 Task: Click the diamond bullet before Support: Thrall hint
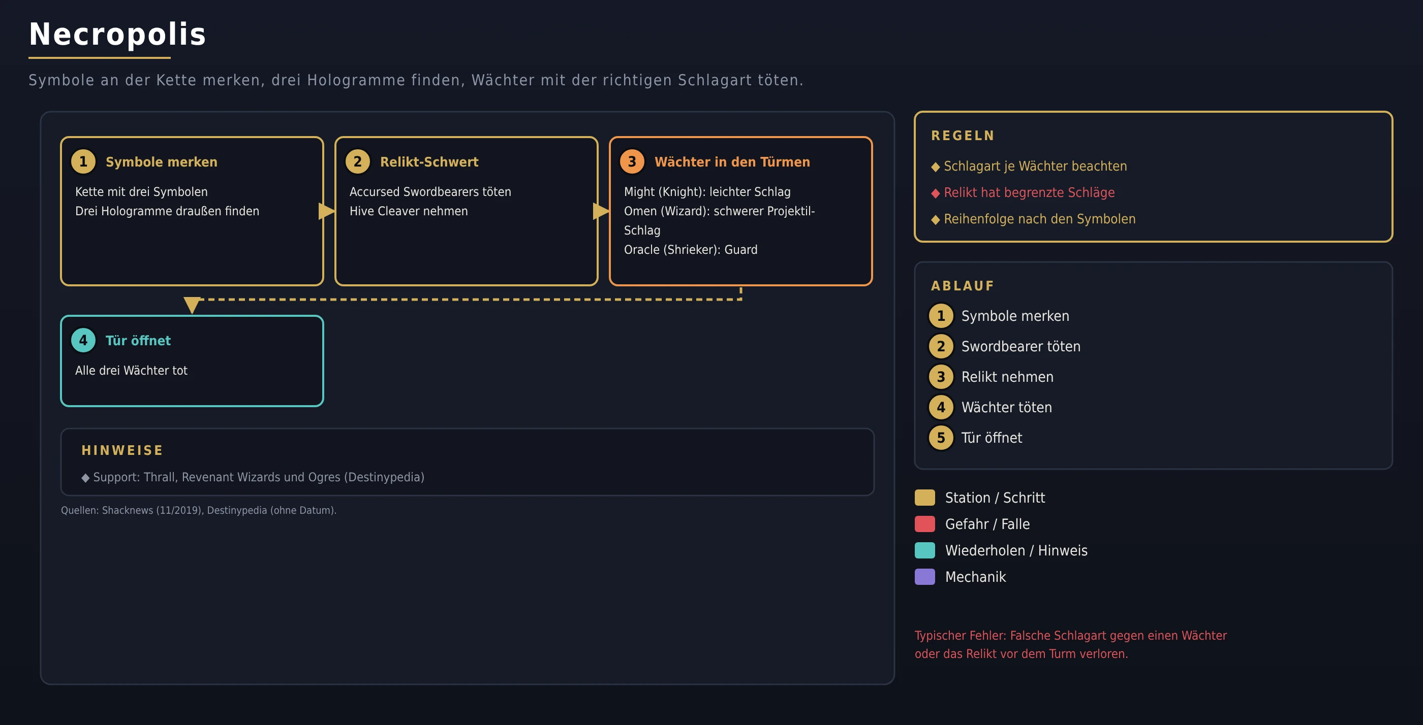[x=85, y=478]
